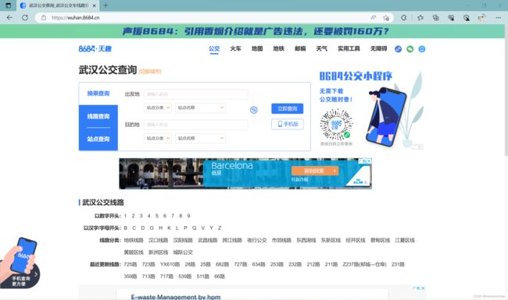The width and height of the screenshot is (508, 300).
Task: Select the 地铁 navigation tab
Action: [279, 49]
